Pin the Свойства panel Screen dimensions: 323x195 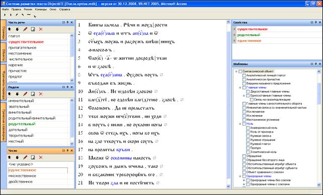click(x=316, y=22)
